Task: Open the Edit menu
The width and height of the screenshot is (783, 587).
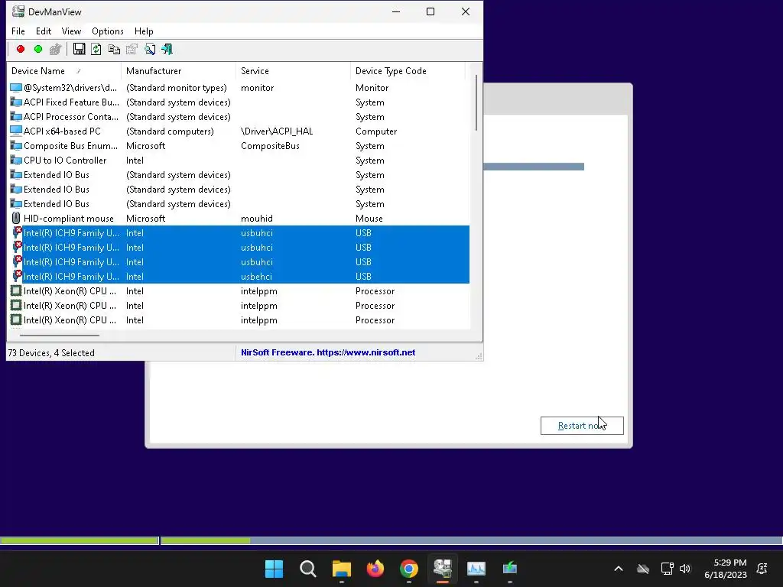Action: click(x=44, y=31)
